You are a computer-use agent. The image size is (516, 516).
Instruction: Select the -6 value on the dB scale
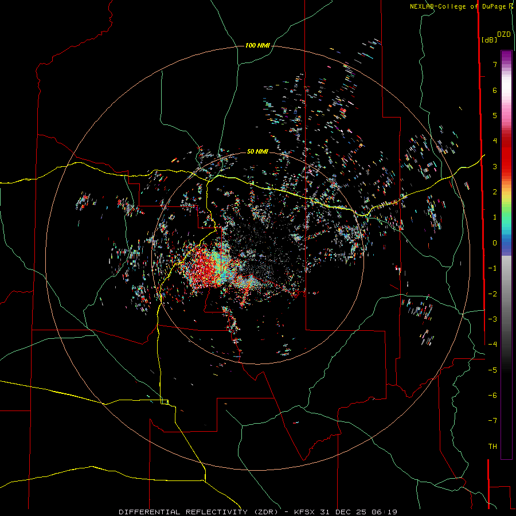492,396
